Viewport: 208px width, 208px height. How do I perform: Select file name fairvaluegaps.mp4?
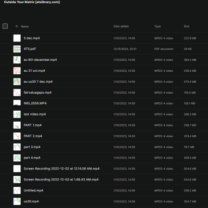click(x=37, y=93)
